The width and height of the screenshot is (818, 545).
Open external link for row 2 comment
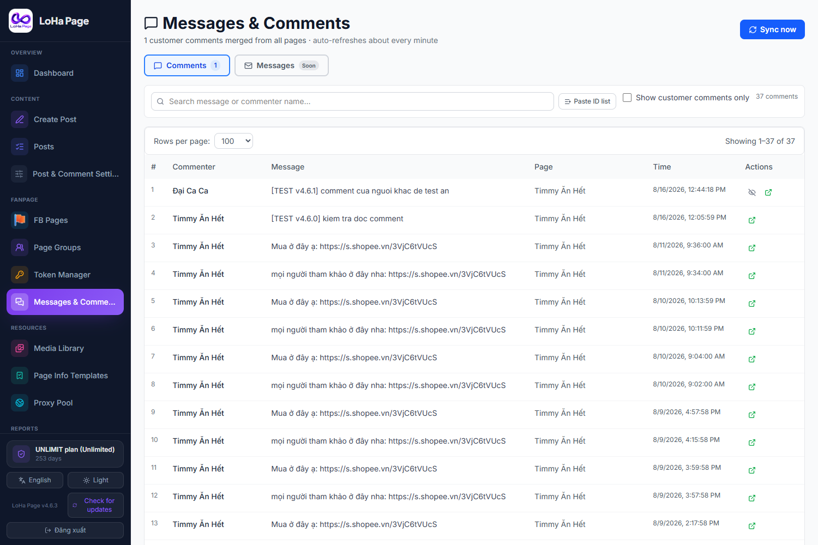click(752, 220)
